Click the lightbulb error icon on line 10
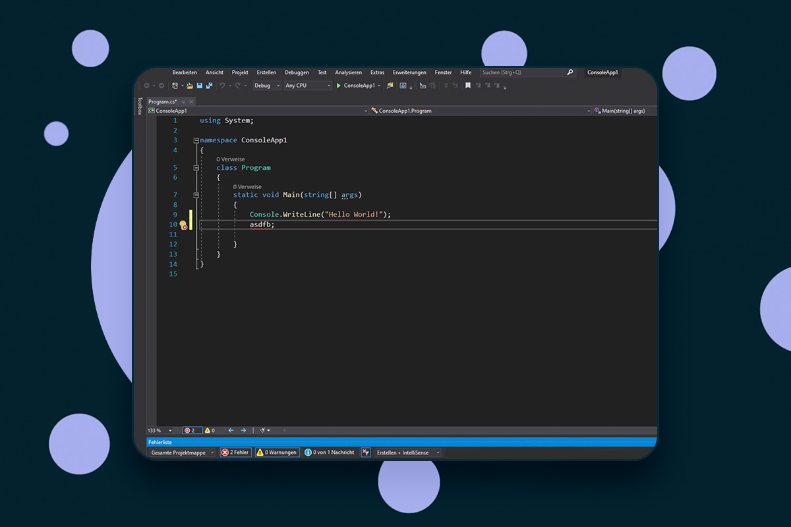 coord(184,225)
